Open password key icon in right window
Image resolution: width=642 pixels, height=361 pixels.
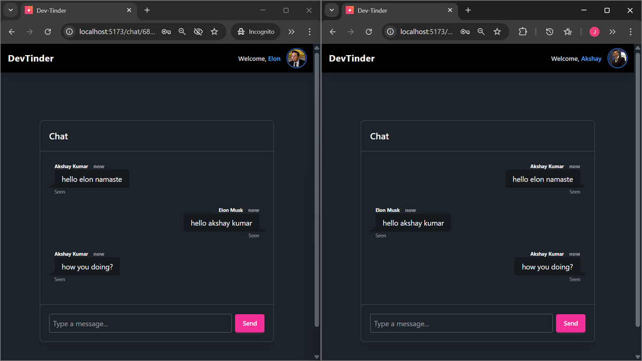point(465,32)
